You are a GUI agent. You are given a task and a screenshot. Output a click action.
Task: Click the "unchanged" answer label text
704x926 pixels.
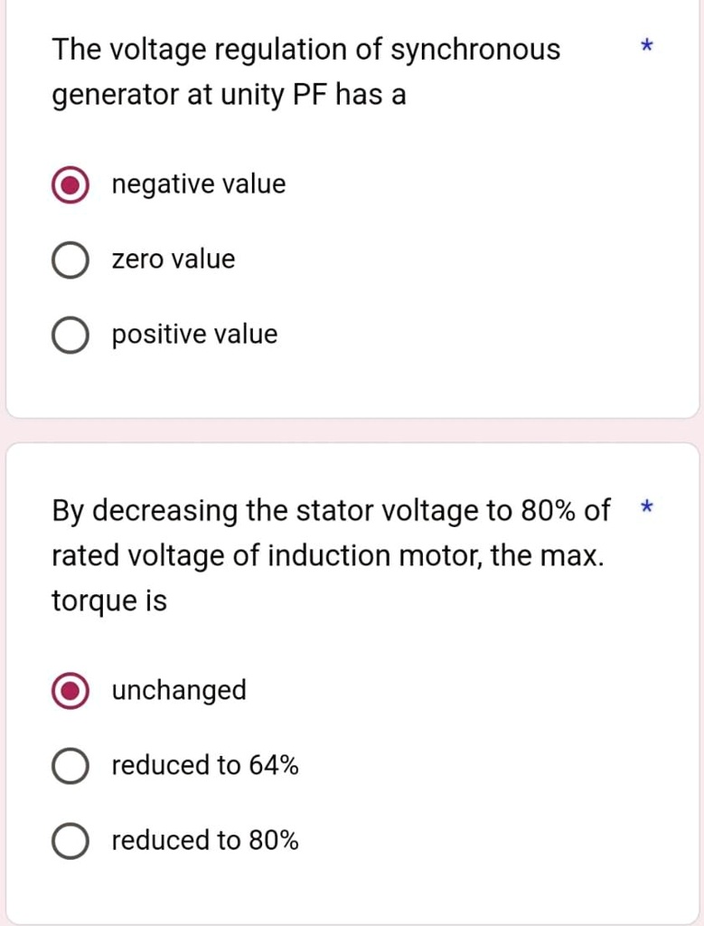[178, 689]
